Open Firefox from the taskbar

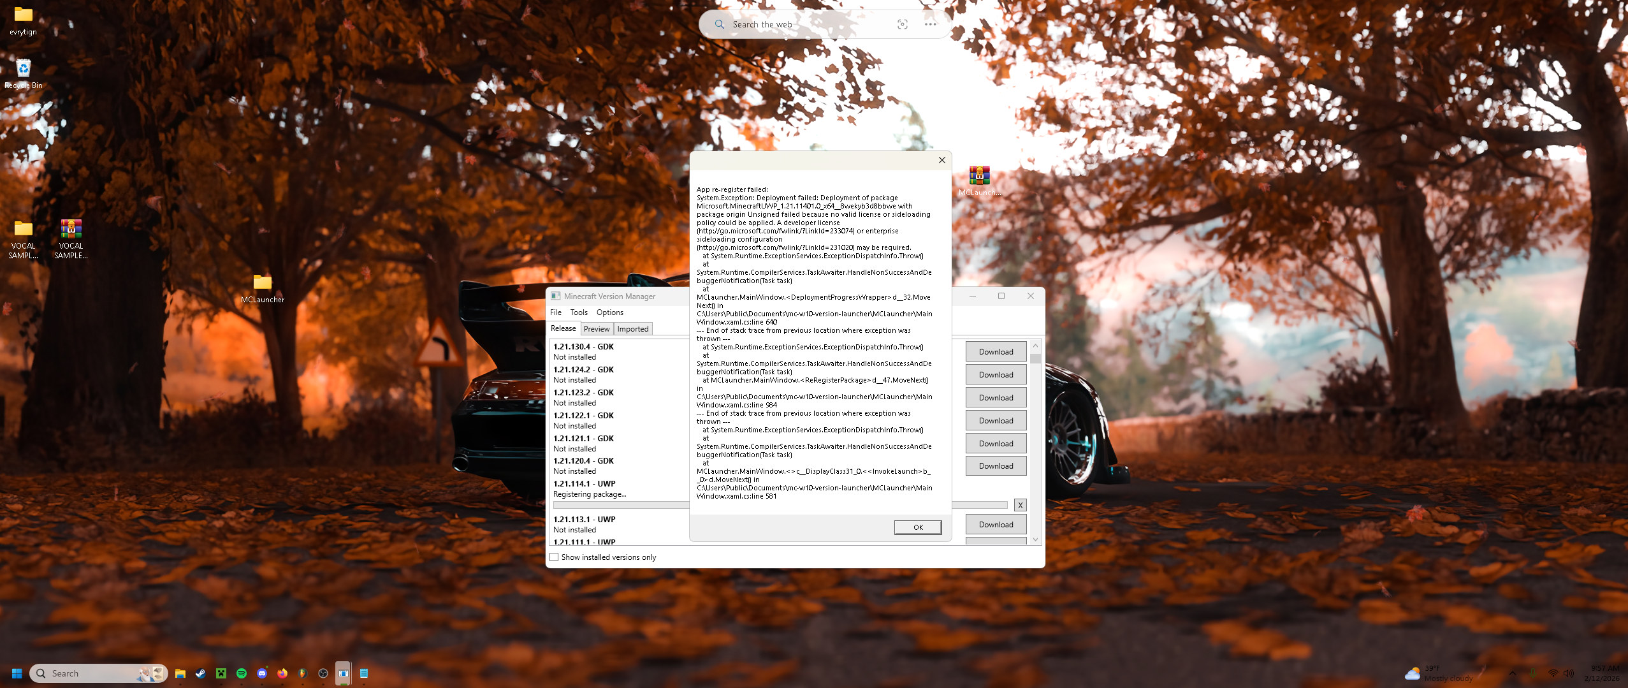(x=282, y=673)
